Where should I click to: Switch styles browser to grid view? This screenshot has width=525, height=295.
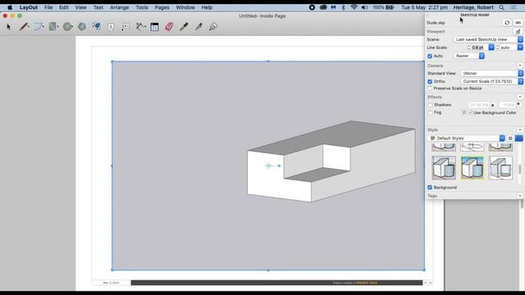(518, 138)
